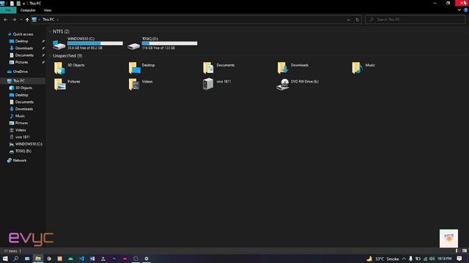
Task: Open the WINDOWS10 (C:) drive icon
Action: tap(59, 45)
